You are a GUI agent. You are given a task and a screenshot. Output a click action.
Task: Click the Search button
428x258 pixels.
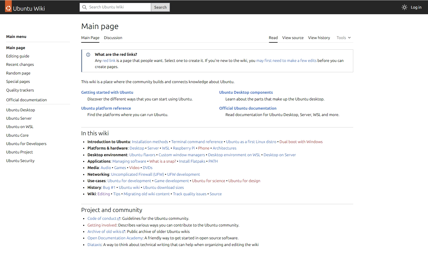point(160,7)
